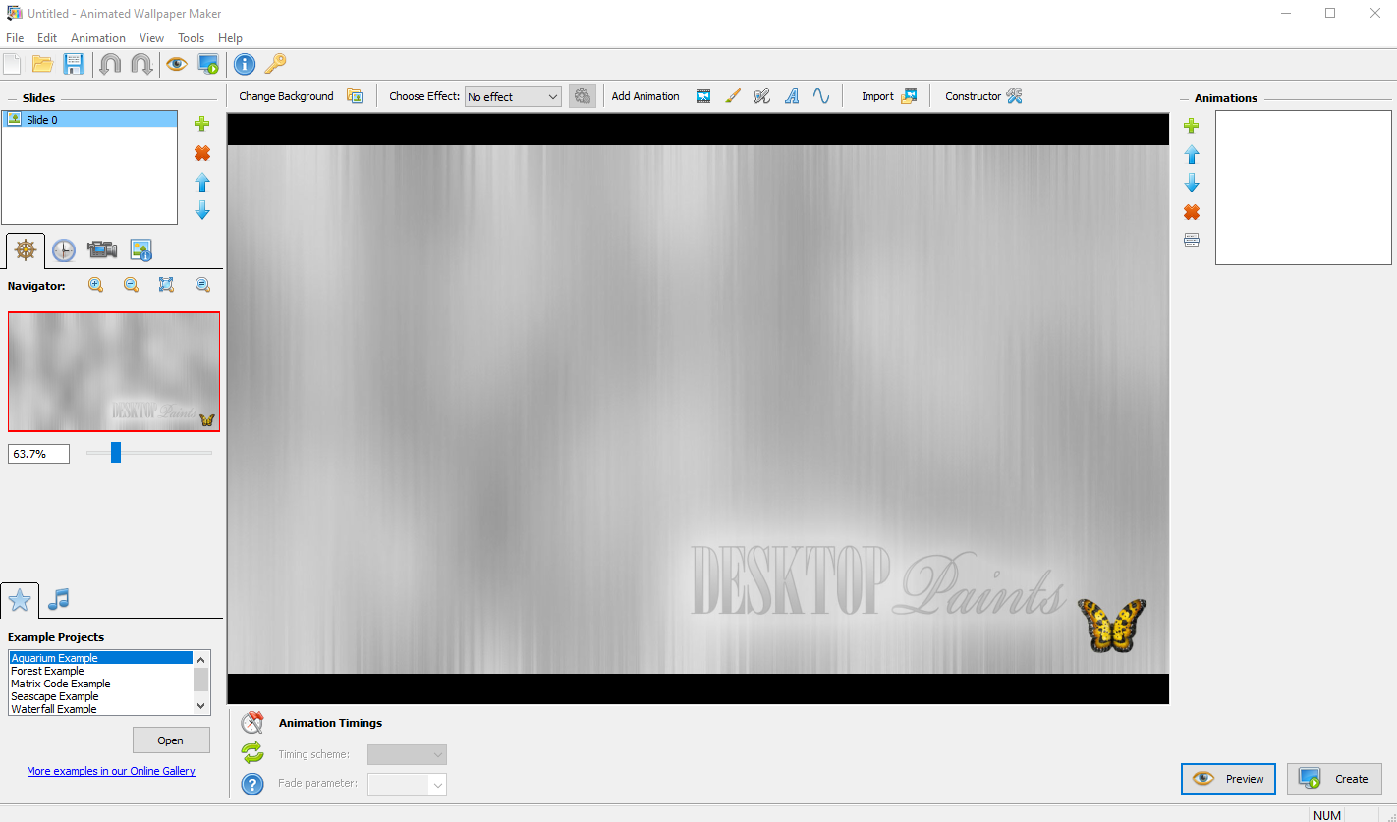The width and height of the screenshot is (1397, 822).
Task: Open the File menu
Action: pos(15,38)
